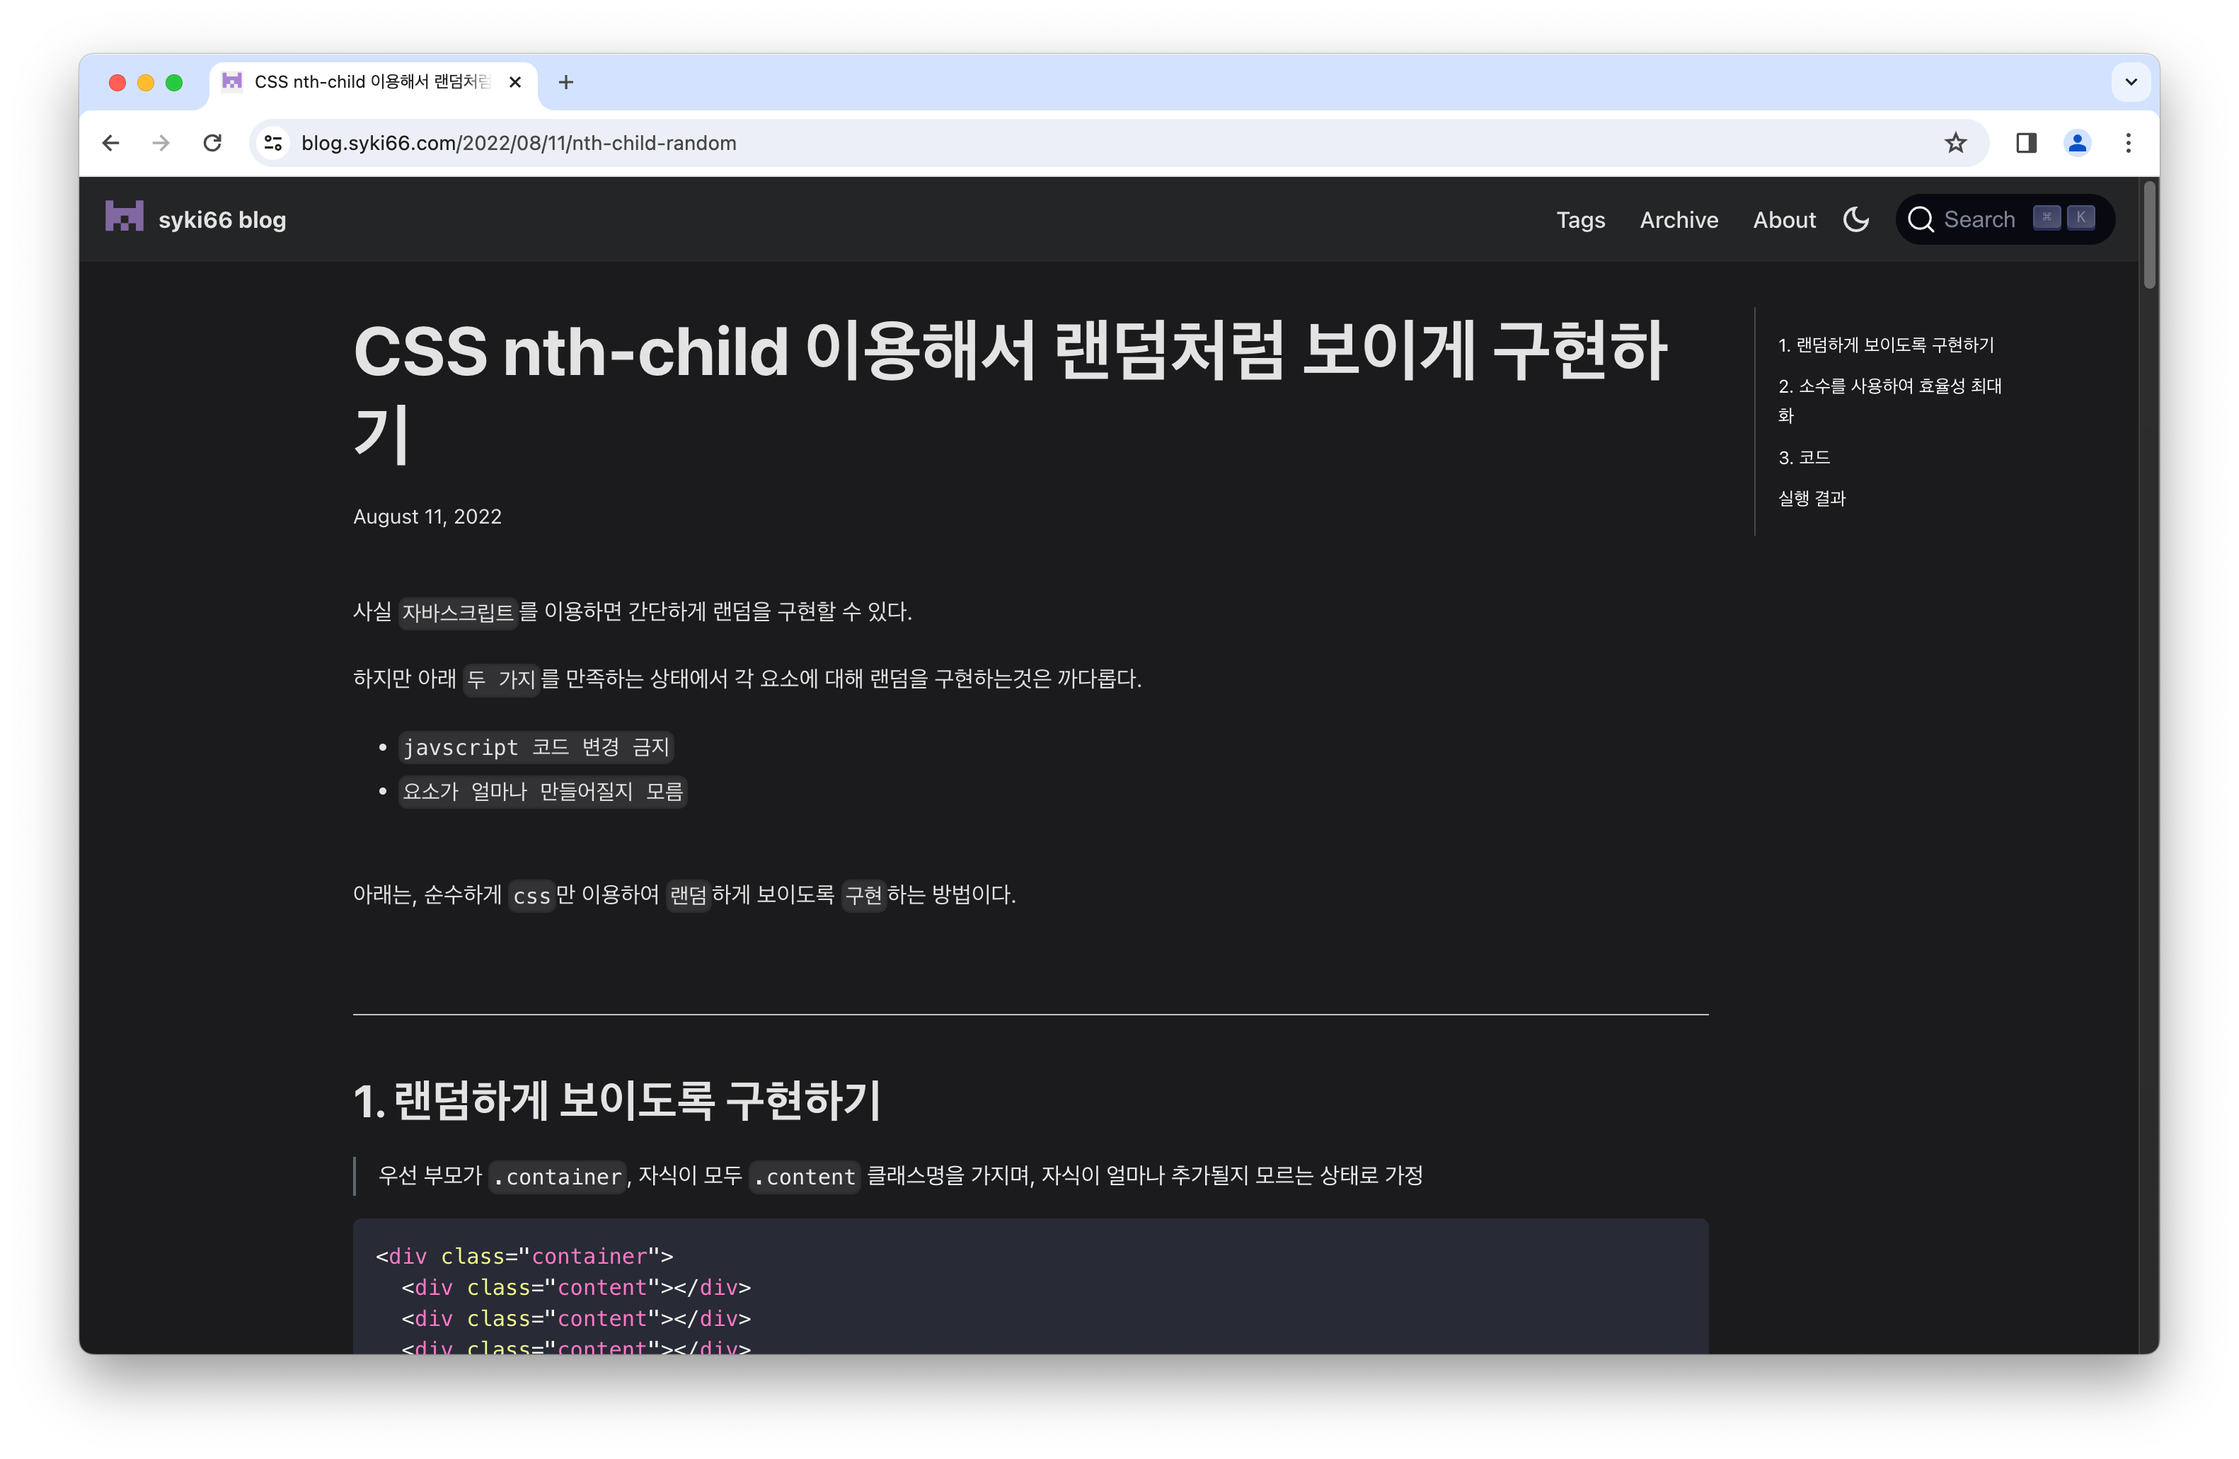This screenshot has height=1459, width=2239.
Task: Bookmark this page with star icon
Action: click(1955, 143)
